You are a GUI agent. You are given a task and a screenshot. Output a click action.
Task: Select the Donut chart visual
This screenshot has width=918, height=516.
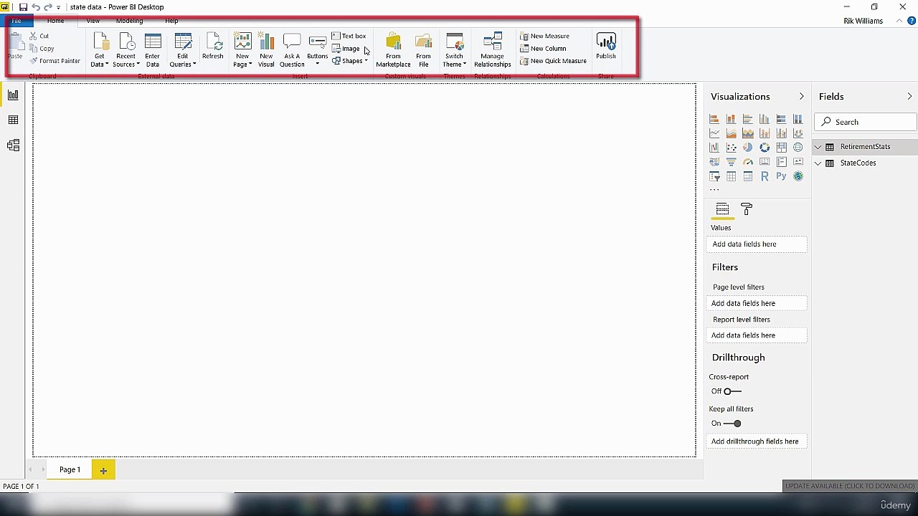765,148
